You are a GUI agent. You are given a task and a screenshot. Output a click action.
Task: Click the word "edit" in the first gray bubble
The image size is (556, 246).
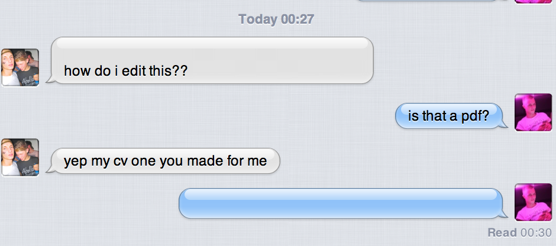pyautogui.click(x=134, y=71)
